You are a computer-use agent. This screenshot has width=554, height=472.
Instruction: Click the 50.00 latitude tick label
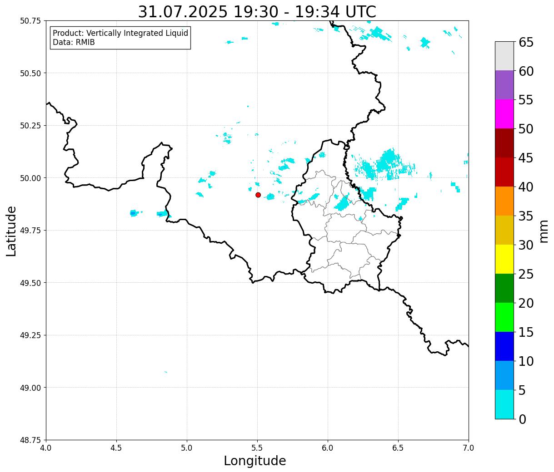(x=30, y=178)
